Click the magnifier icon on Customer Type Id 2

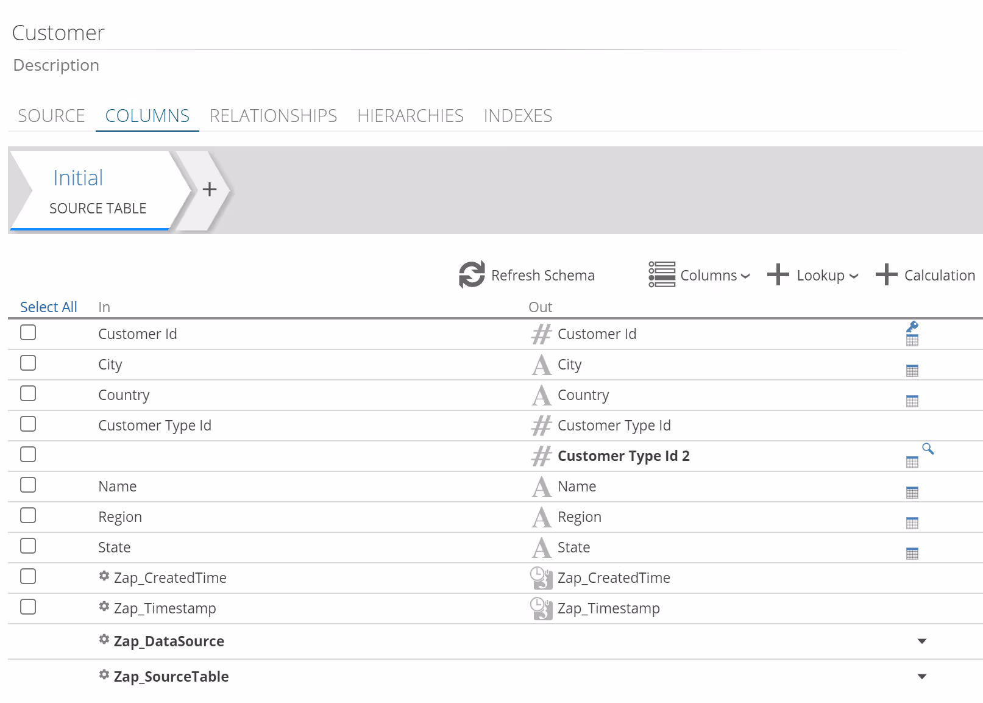[x=928, y=449]
